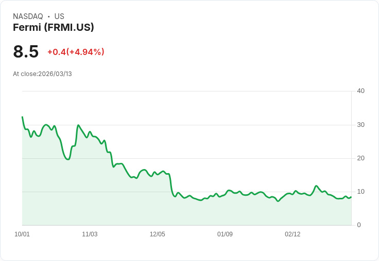
Task: Click the NASDAQ exchange label
Action: (x=28, y=16)
